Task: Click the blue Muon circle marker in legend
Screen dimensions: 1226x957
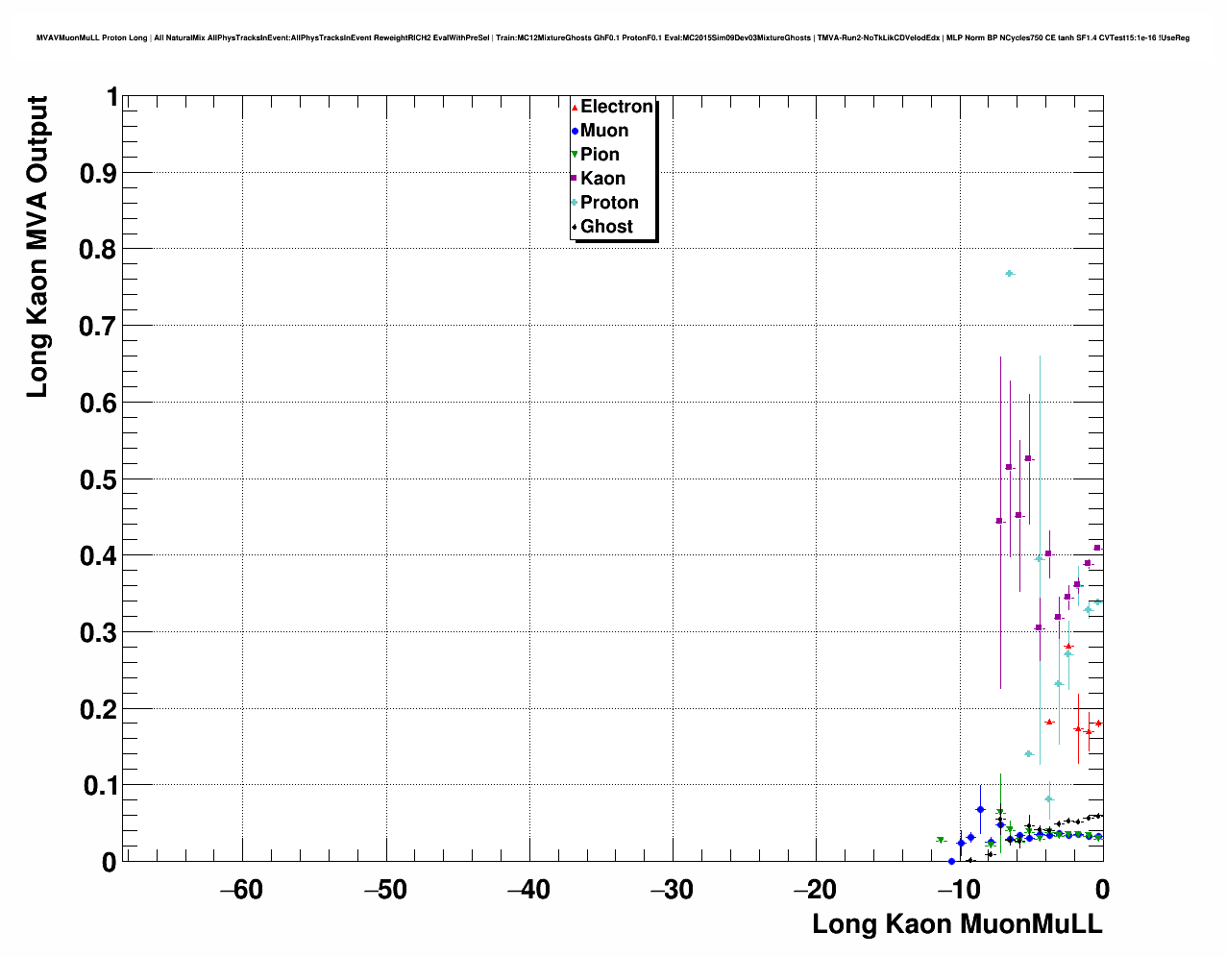Action: pyautogui.click(x=575, y=131)
